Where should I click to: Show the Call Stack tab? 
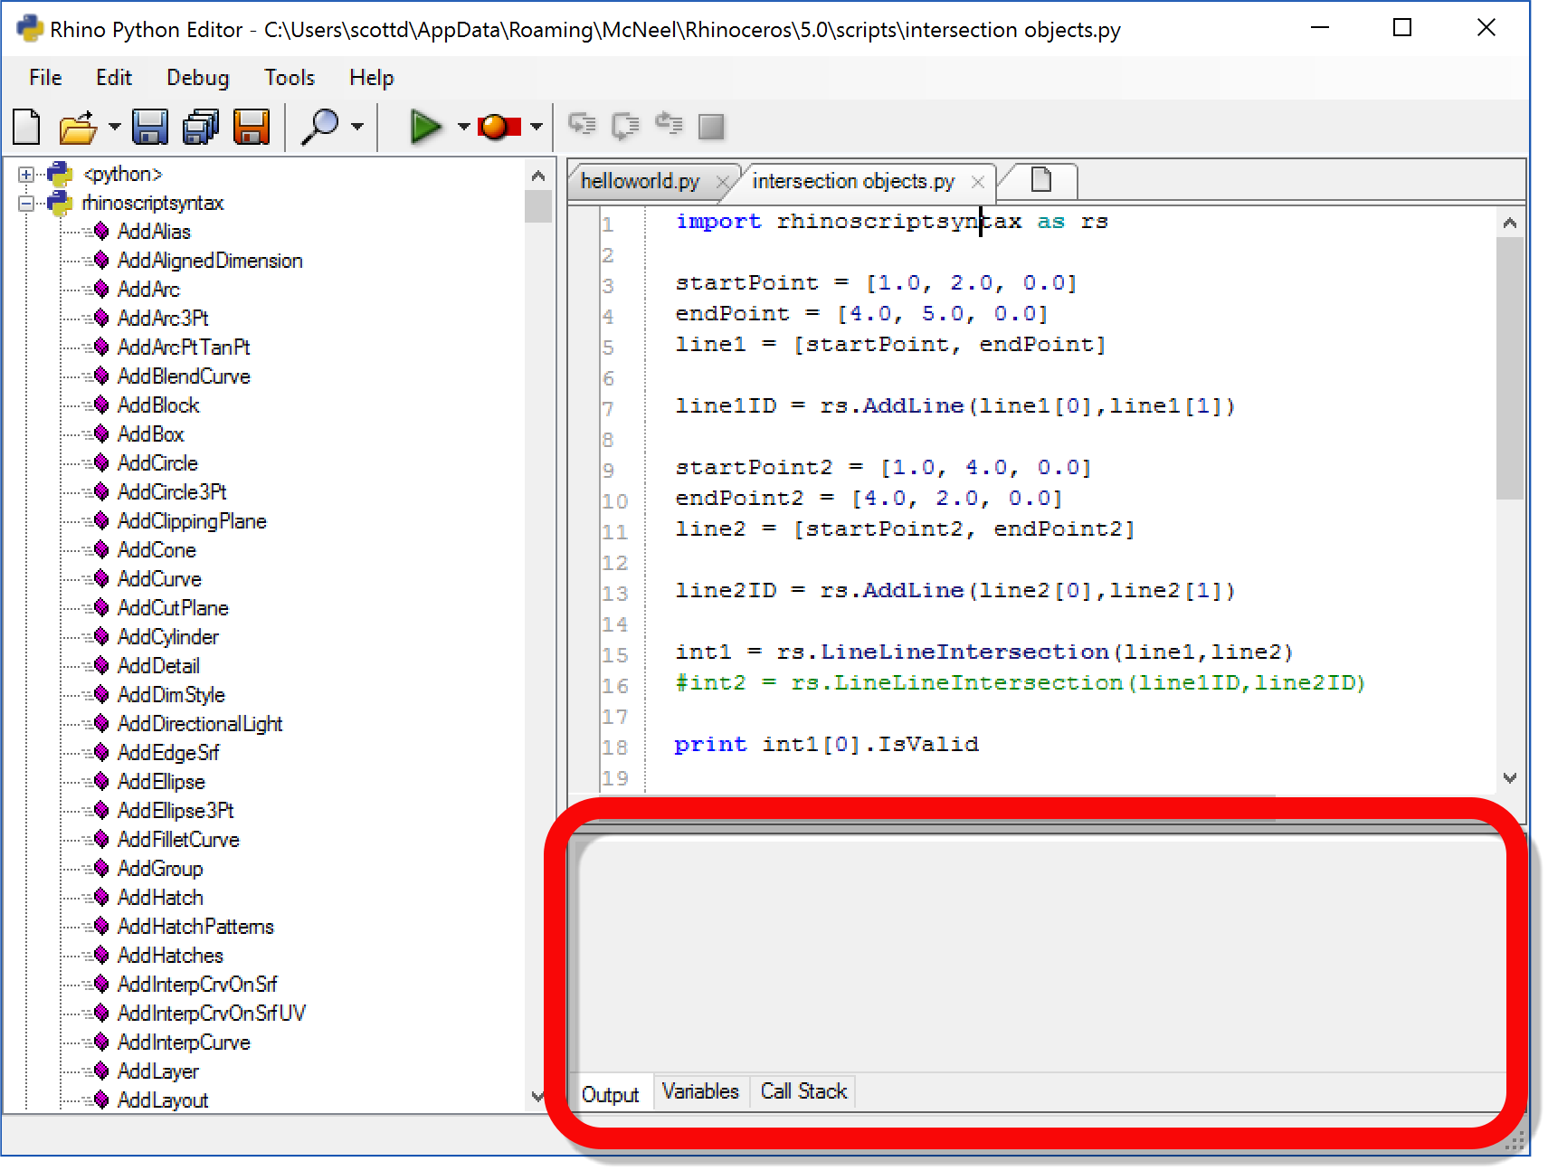803,1091
